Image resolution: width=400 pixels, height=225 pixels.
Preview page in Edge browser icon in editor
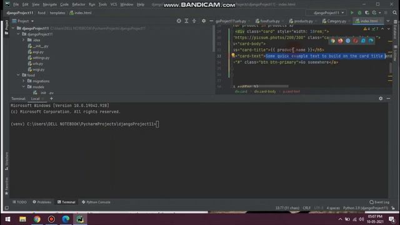coord(371,41)
